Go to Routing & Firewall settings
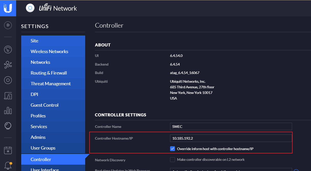Screen dimensions: 311x171 [x=49, y=73]
